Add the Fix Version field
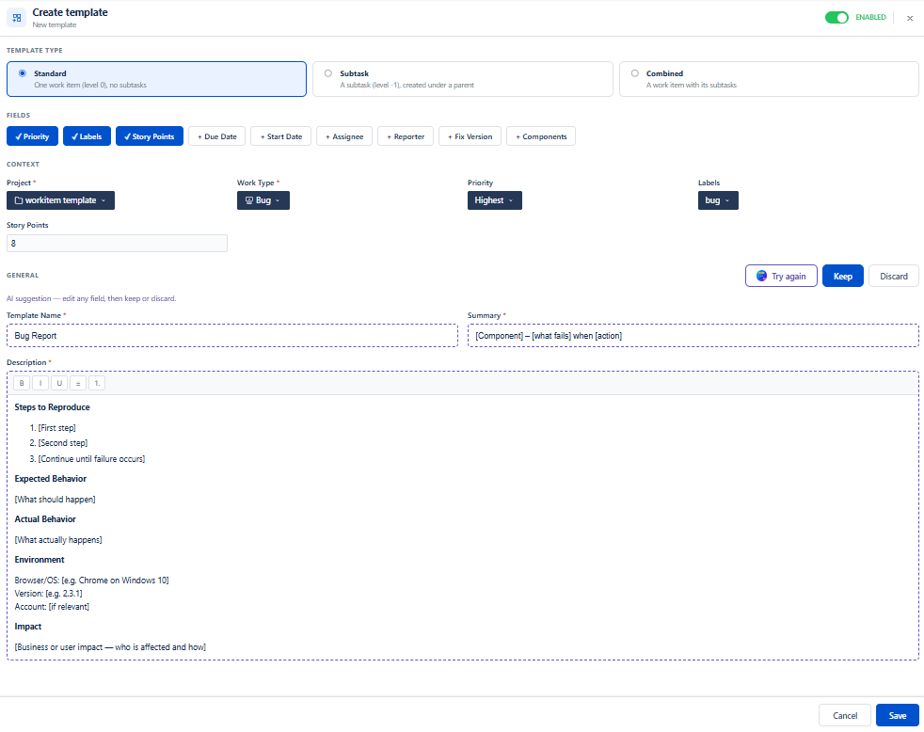 tap(470, 136)
